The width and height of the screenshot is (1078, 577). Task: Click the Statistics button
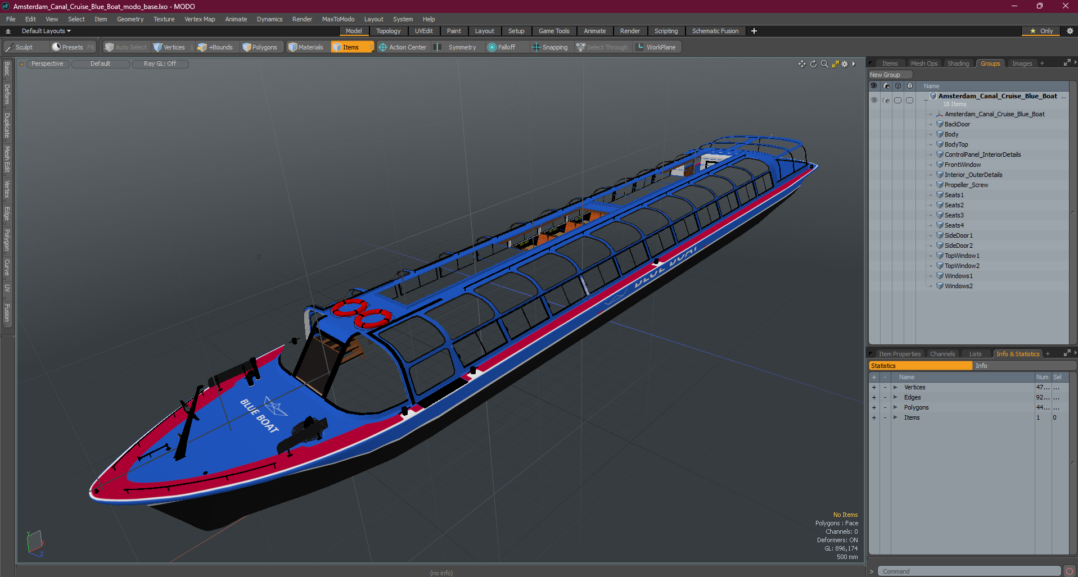pyautogui.click(x=921, y=366)
